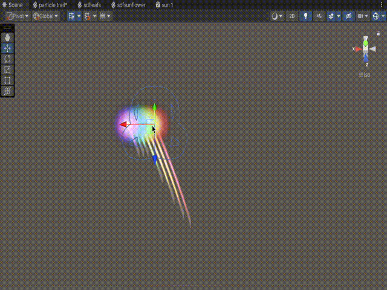Open the Scene window kebab menu
Screen dimensions: 387x290
point(382,4)
